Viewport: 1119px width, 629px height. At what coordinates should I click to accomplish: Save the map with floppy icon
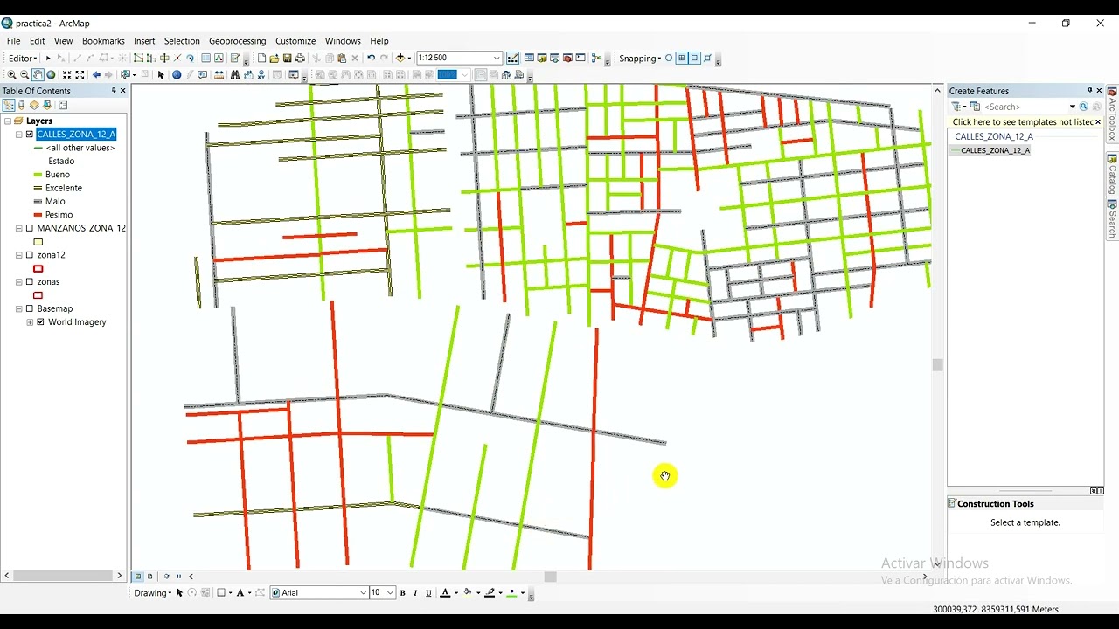pyautogui.click(x=287, y=59)
